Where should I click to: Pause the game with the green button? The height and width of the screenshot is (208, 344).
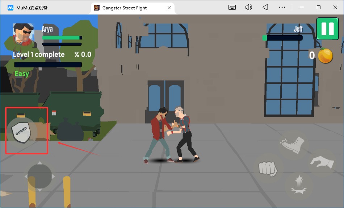(x=327, y=29)
